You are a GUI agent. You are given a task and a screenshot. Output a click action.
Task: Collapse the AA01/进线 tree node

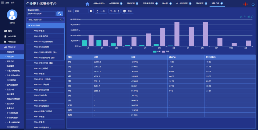click(29, 25)
